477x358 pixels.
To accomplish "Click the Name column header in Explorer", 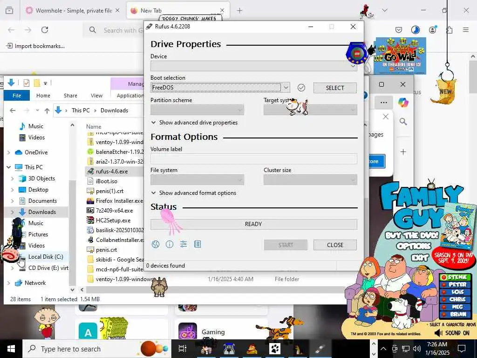I will click(94, 127).
